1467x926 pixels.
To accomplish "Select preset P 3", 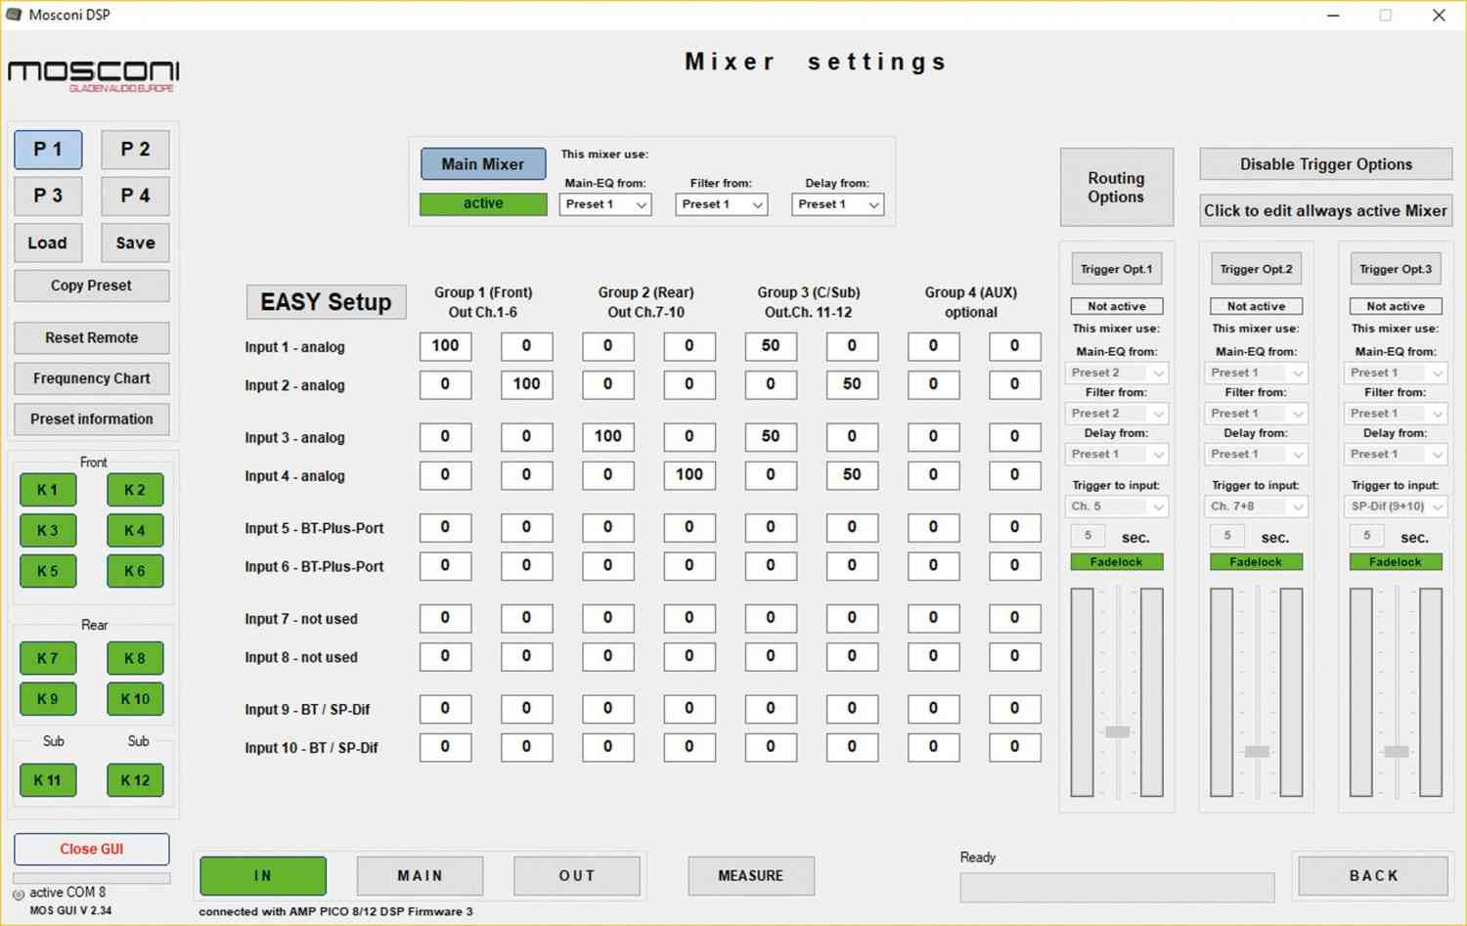I will (48, 196).
